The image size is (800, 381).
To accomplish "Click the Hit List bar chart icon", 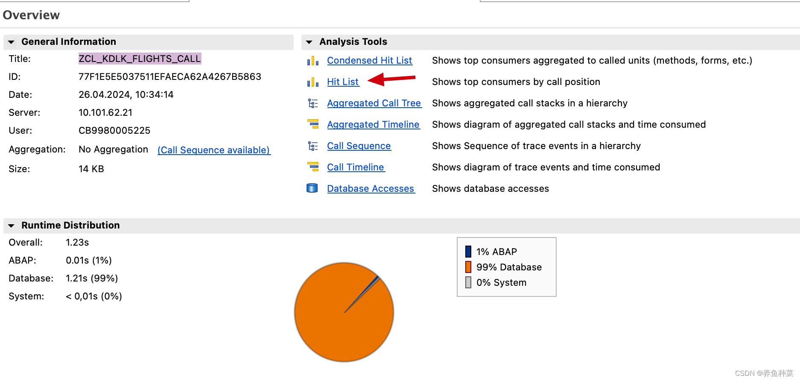I will (312, 82).
